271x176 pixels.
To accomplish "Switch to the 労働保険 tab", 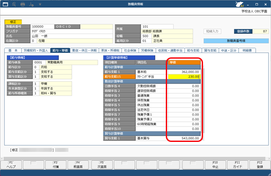I will click(147, 50).
